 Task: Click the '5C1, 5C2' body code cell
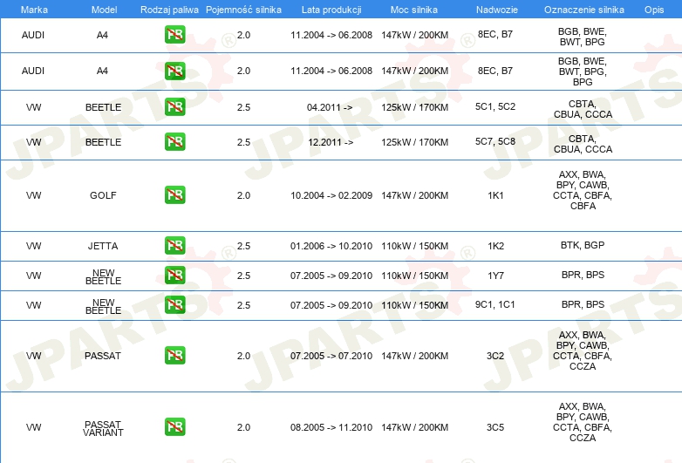click(x=495, y=106)
